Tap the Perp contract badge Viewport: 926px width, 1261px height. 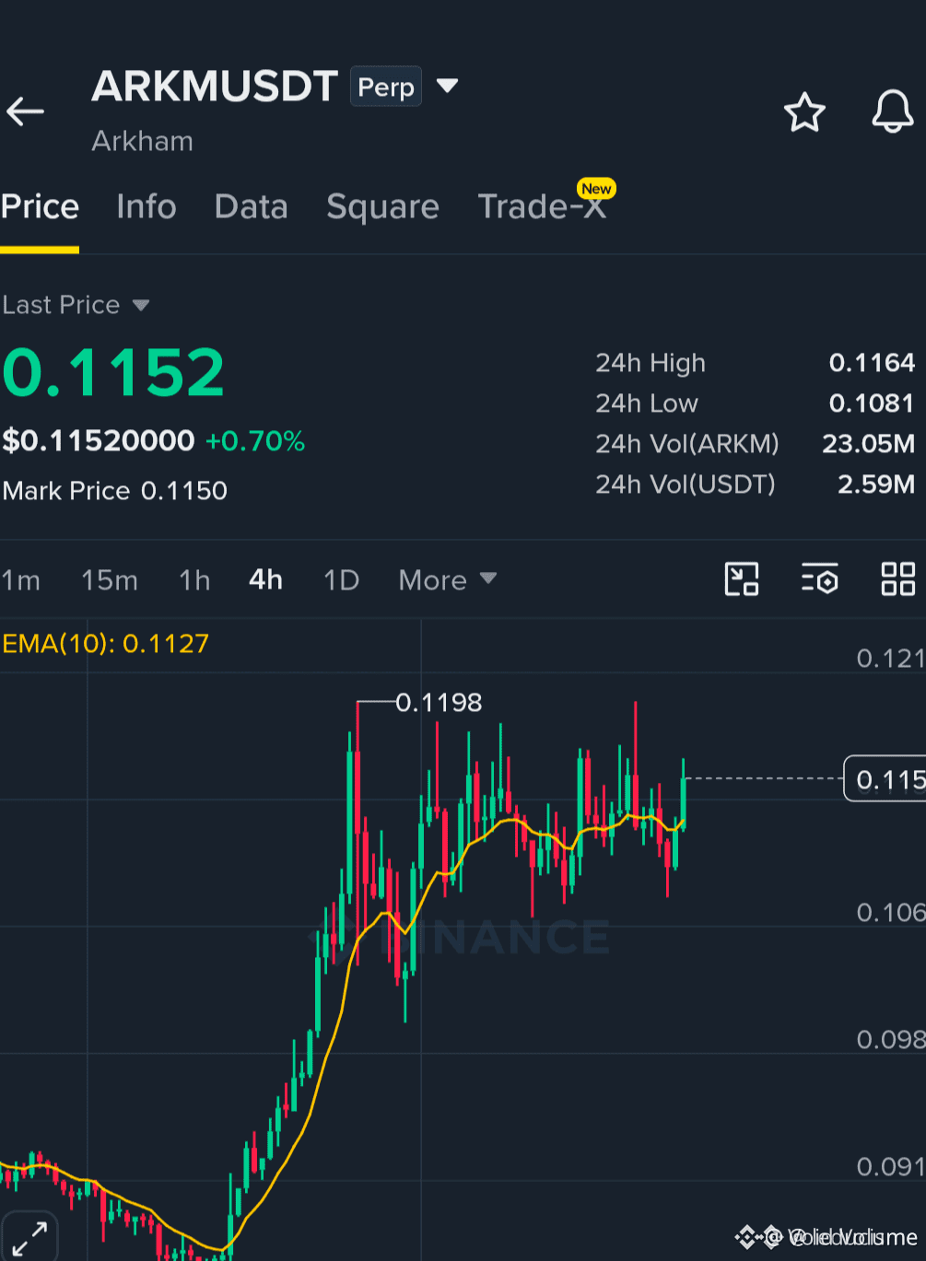[386, 87]
